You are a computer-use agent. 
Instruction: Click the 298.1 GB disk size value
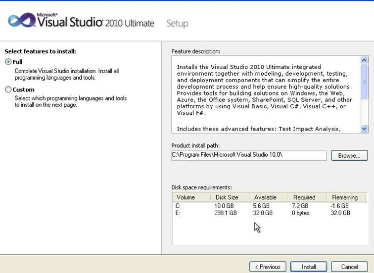click(226, 213)
